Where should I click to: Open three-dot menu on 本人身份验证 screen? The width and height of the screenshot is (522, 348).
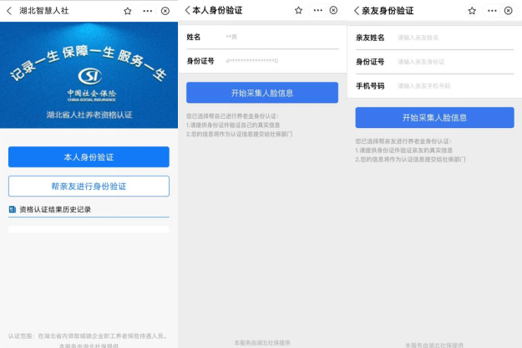tap(315, 11)
